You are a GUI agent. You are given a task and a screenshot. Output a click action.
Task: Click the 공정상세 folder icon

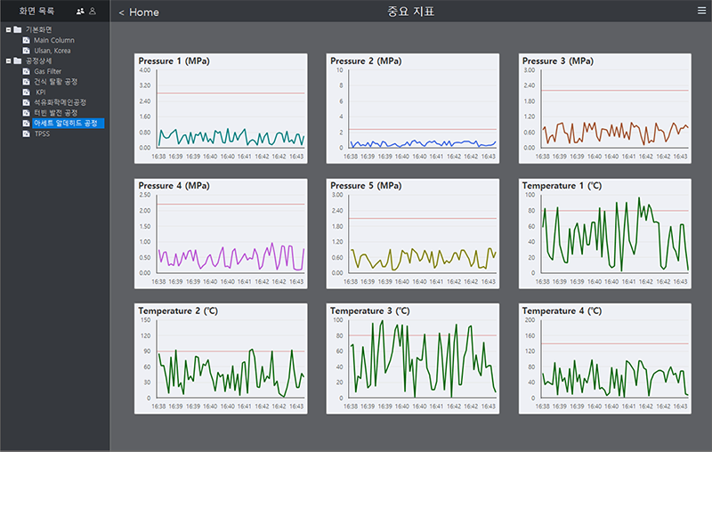18,60
